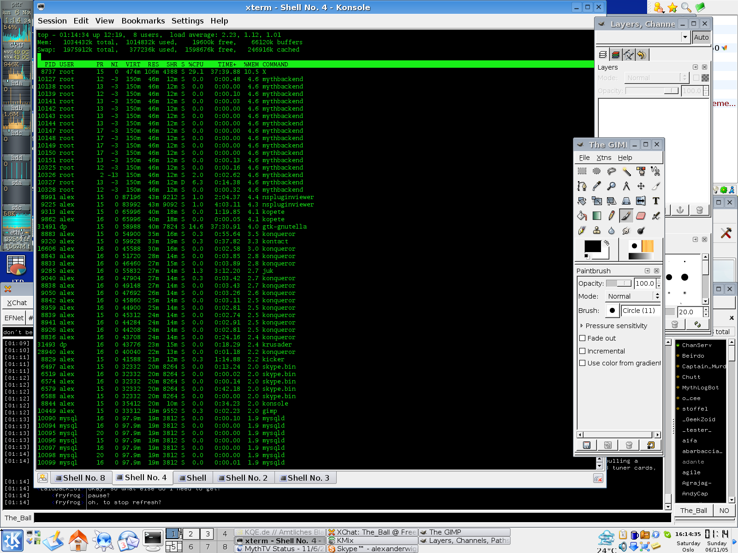Select the Pencil tool
The image size is (738, 553).
click(x=612, y=216)
